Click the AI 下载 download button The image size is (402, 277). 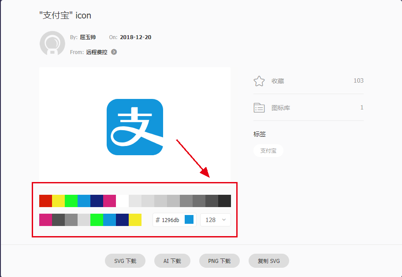(x=172, y=260)
